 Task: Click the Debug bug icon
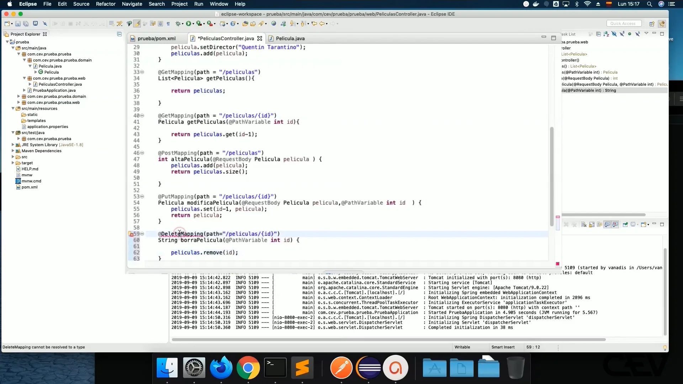(x=178, y=24)
